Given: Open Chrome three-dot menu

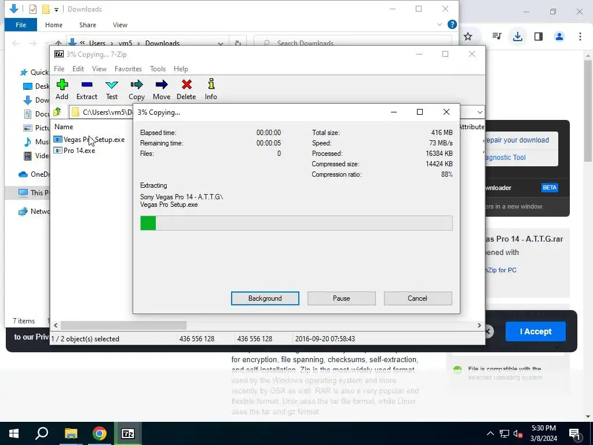Looking at the screenshot, I should click(580, 37).
